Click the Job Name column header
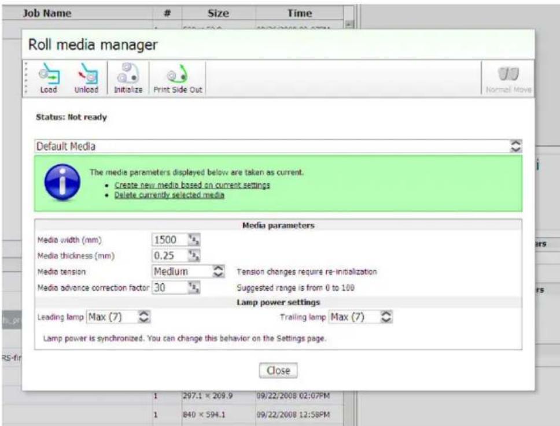Image resolution: width=560 pixels, height=426 pixels. click(47, 13)
